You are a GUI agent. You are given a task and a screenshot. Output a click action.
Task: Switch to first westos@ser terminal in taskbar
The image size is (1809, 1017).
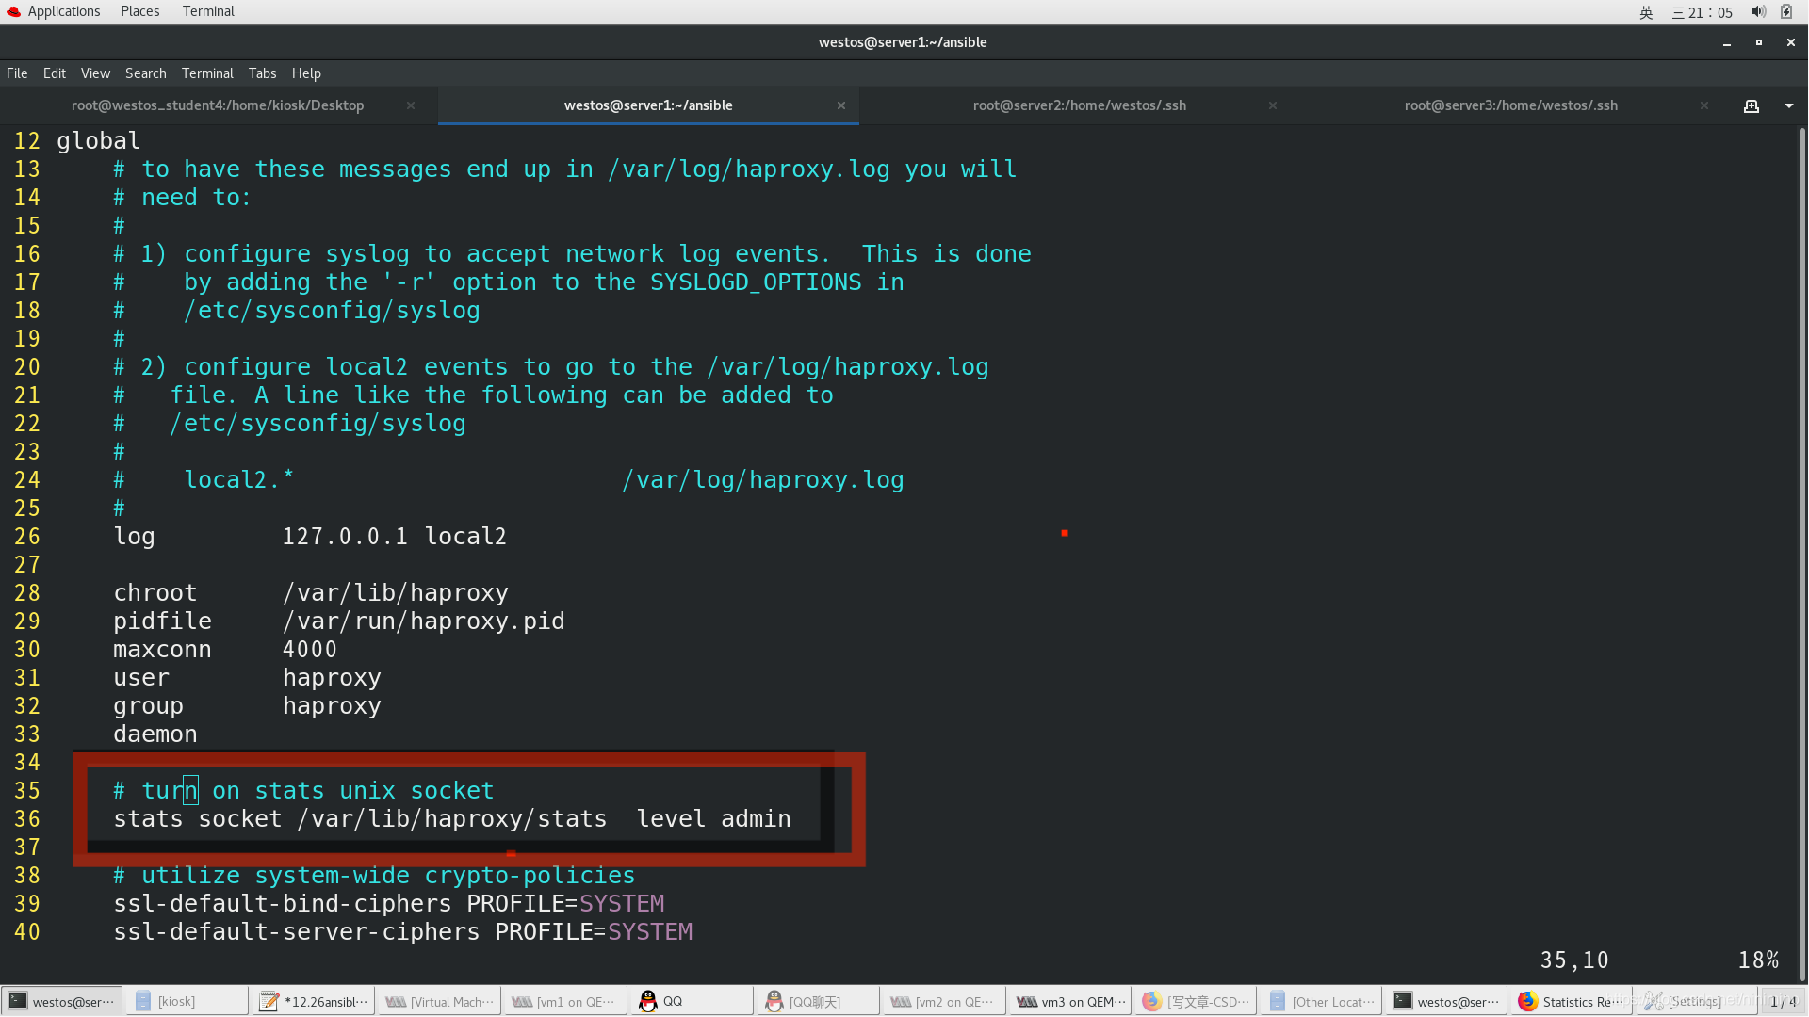coord(62,1001)
